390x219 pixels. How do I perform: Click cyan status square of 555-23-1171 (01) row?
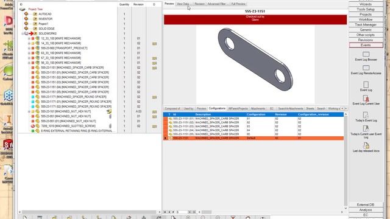33,102
